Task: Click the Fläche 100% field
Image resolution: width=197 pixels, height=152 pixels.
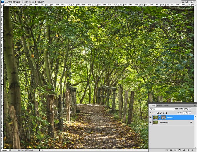Action: (186, 113)
